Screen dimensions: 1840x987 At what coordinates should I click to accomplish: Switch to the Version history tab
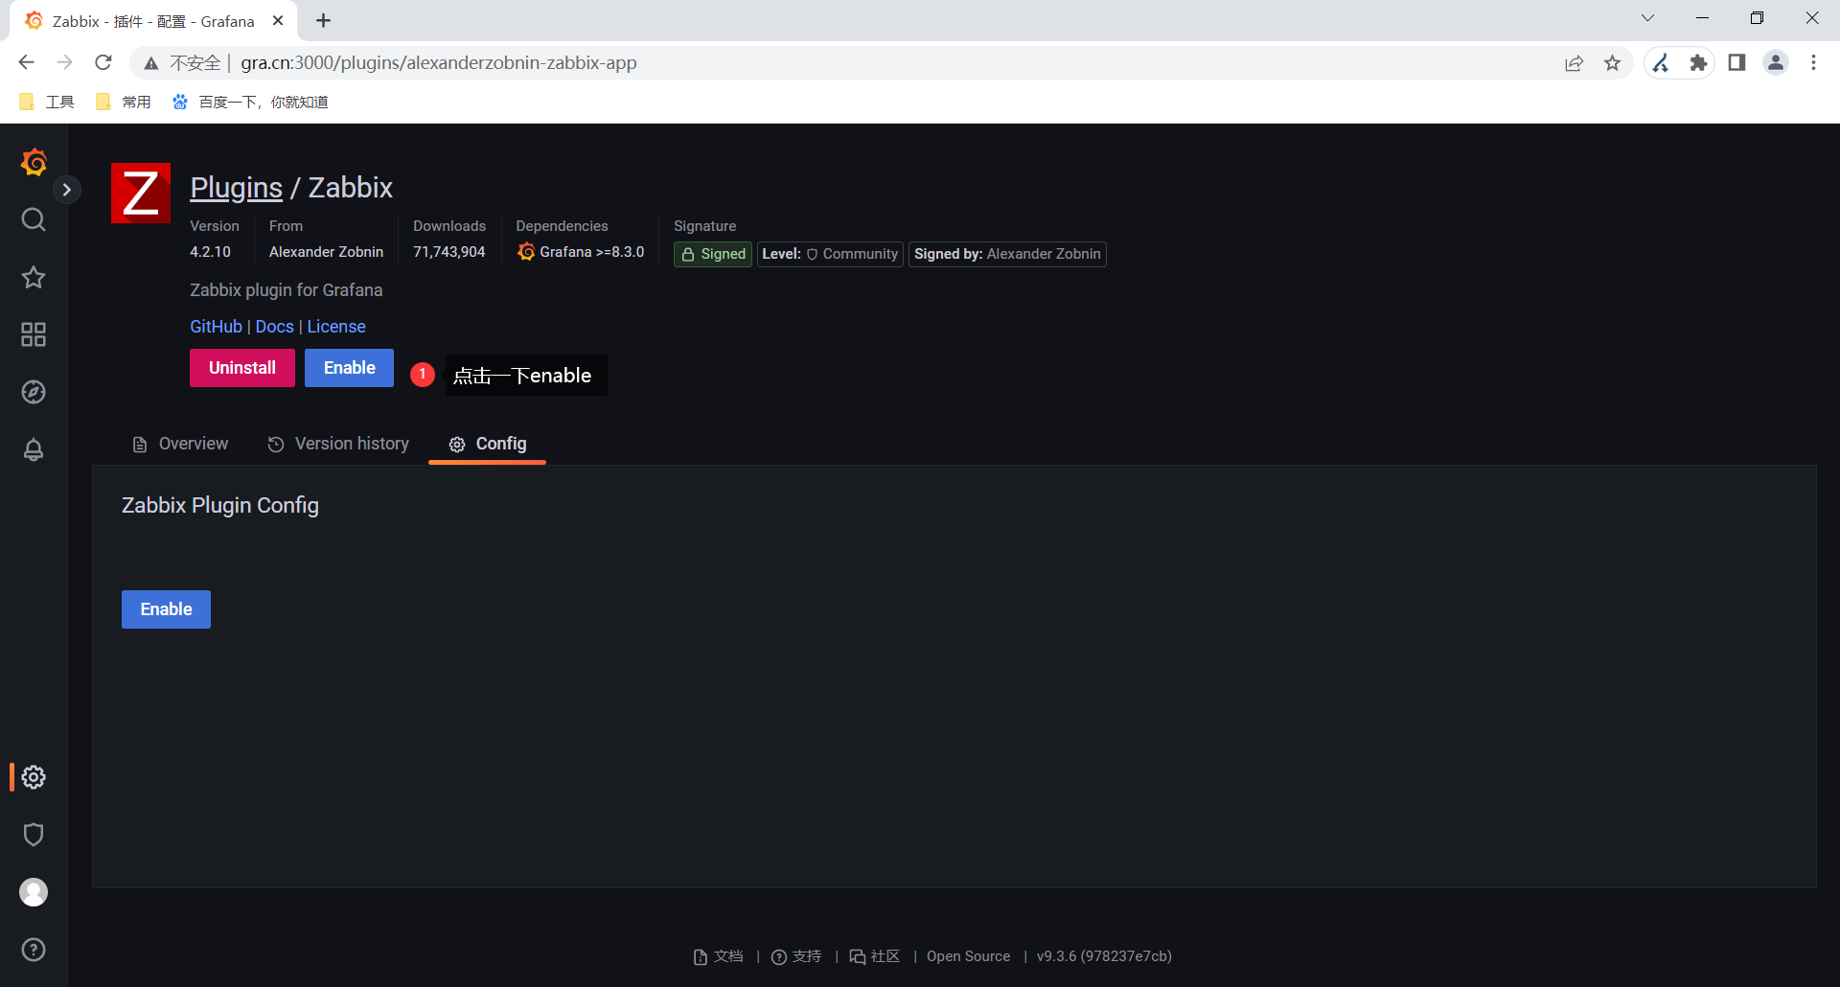click(338, 444)
